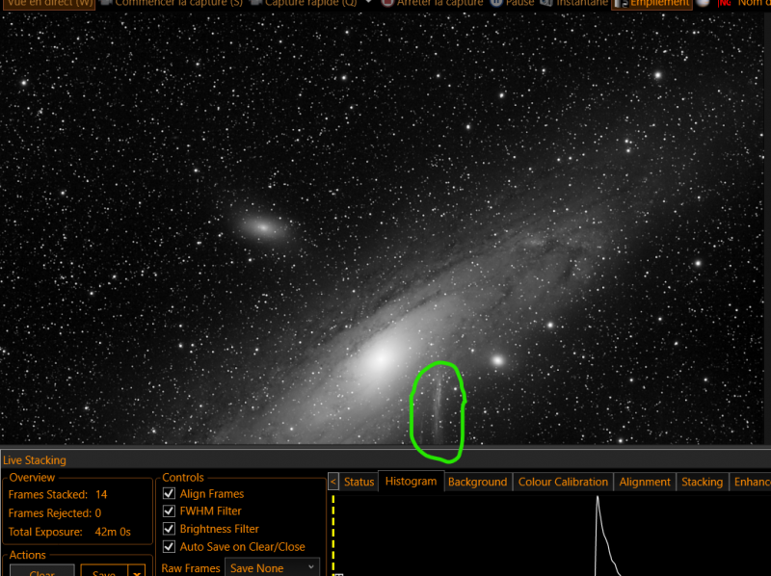
Task: Click the Stop capture (Arrêter la capture) icon
Action: click(x=387, y=3)
